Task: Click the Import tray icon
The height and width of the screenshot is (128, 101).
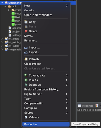Action: click(26, 47)
